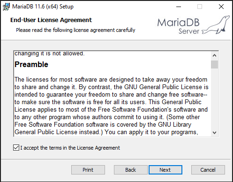
Task: Close the setup window with the X
Action: tap(221, 7)
